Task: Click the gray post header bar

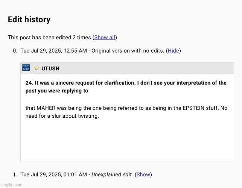Action: tap(151, 68)
